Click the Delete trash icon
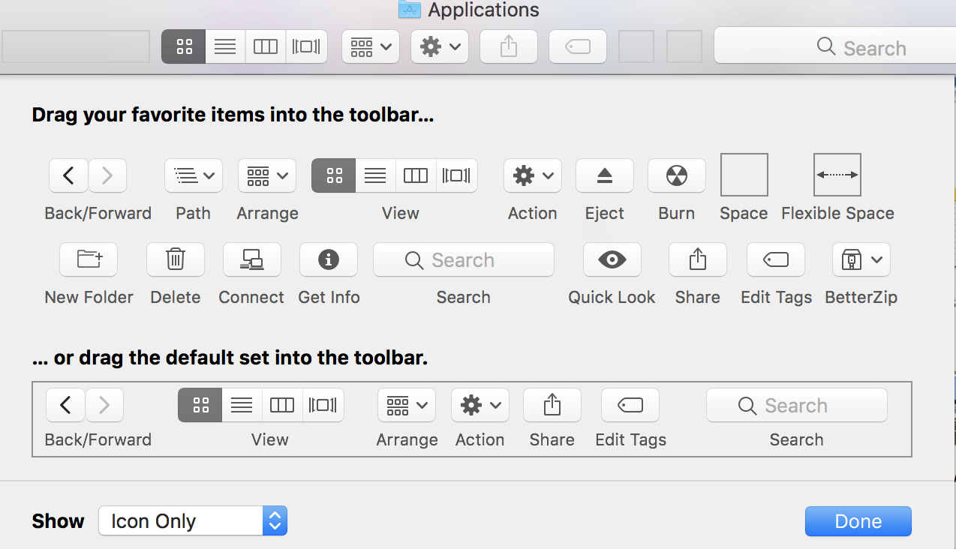 point(176,259)
